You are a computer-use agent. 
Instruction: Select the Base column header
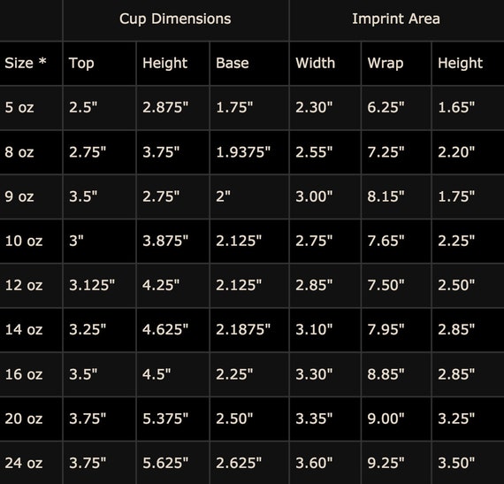coord(249,64)
